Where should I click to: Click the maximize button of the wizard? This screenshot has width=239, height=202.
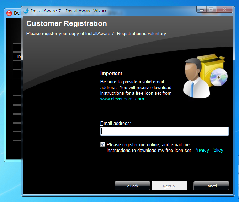211,10
